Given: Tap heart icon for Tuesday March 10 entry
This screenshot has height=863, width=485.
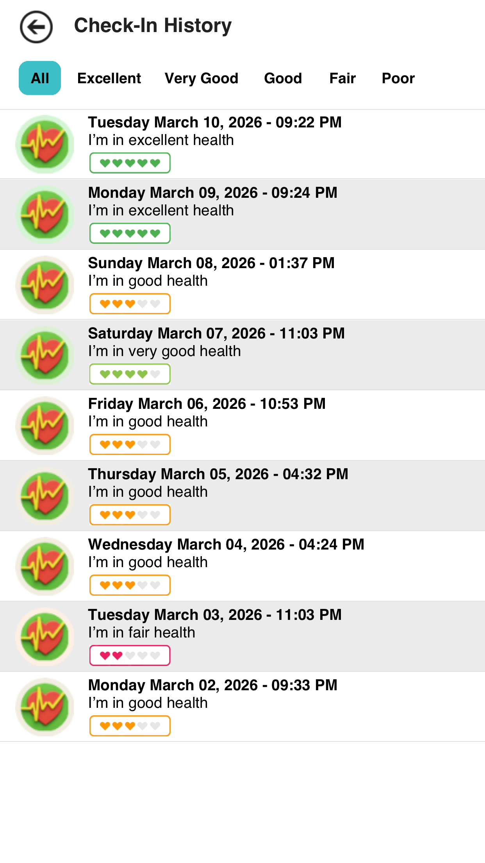Looking at the screenshot, I should [x=45, y=144].
